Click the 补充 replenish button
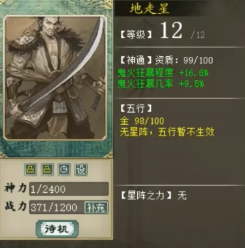This screenshot has width=245, height=248. pyautogui.click(x=96, y=208)
